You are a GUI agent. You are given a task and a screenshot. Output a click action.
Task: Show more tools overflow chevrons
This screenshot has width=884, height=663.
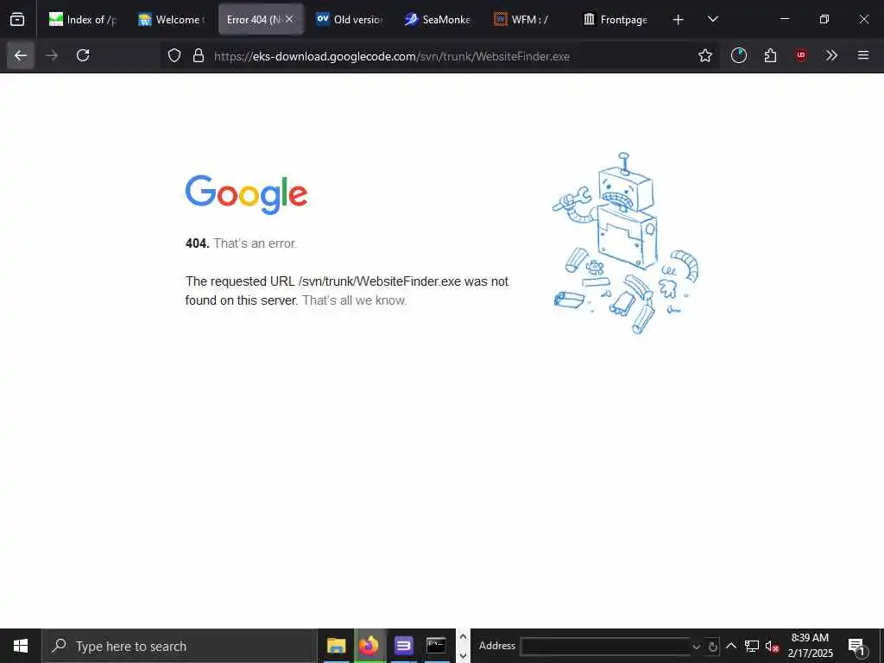click(x=832, y=55)
